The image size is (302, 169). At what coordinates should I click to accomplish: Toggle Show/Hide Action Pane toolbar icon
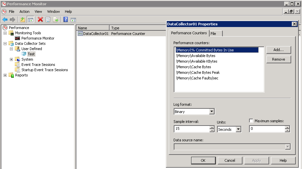coord(73,20)
